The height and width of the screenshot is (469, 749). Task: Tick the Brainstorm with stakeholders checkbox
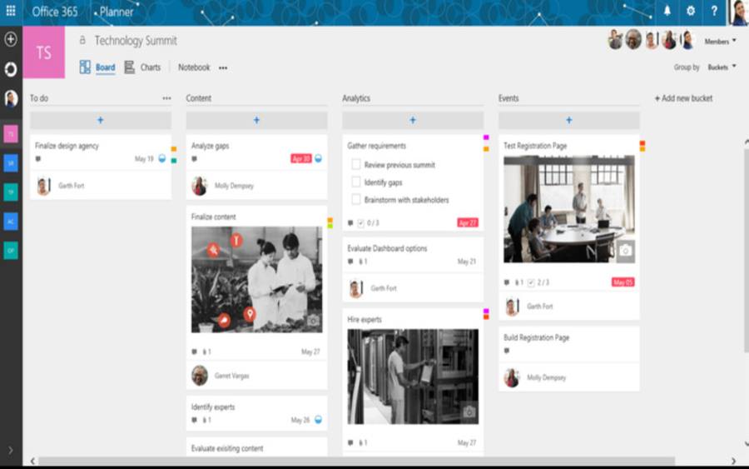coord(356,200)
